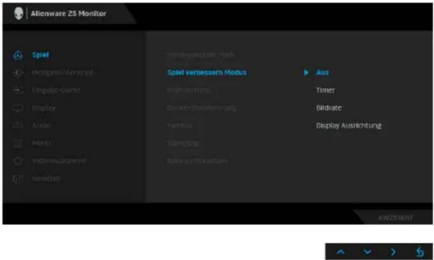Open the Dunkelstabilisierung setting
Viewport: 434px width, 260px height.
pos(201,108)
